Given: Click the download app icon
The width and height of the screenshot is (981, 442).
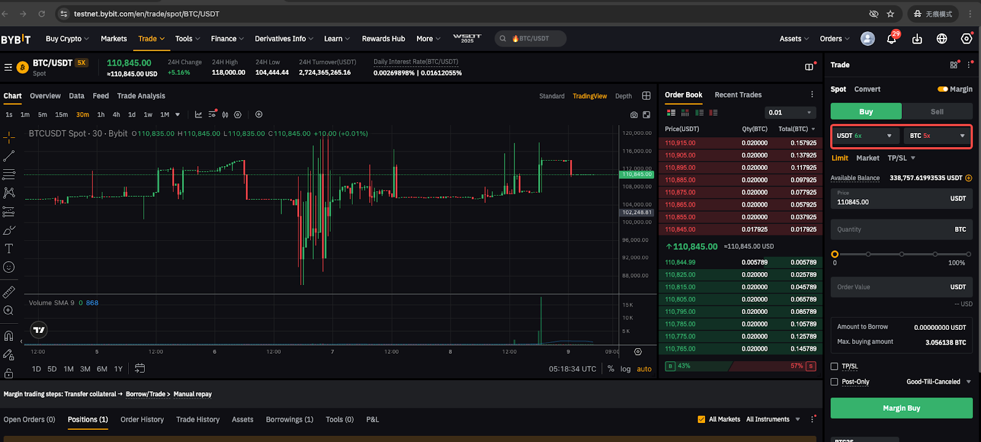Looking at the screenshot, I should [917, 39].
